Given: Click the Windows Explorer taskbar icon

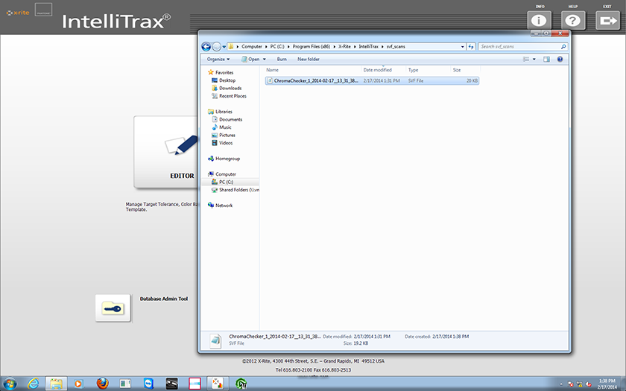Looking at the screenshot, I should click(x=56, y=384).
